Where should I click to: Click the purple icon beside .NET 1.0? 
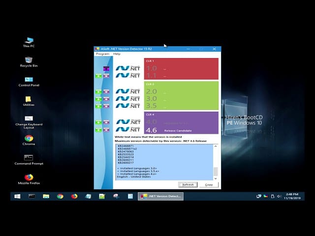(x=106, y=69)
